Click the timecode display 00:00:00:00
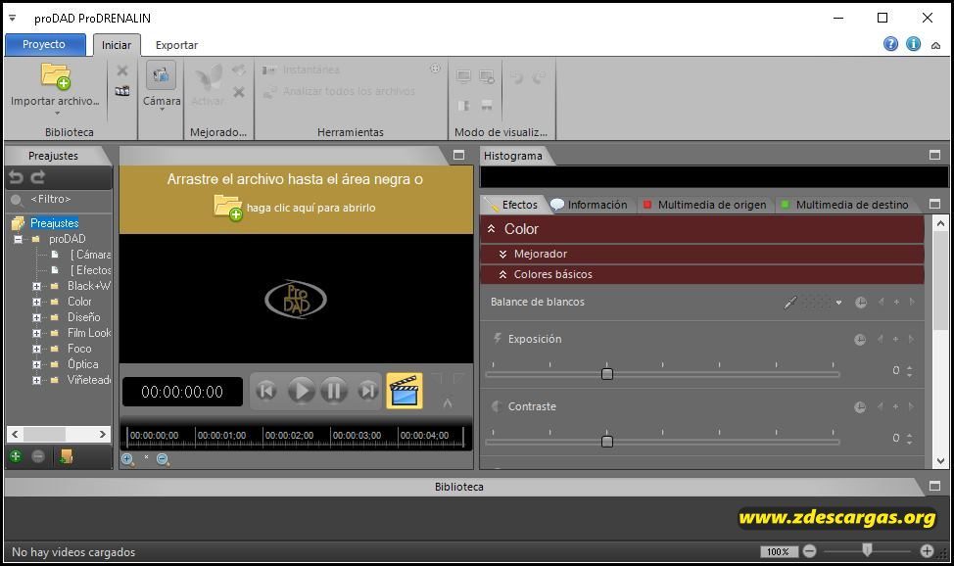This screenshot has height=566, width=954. point(182,392)
